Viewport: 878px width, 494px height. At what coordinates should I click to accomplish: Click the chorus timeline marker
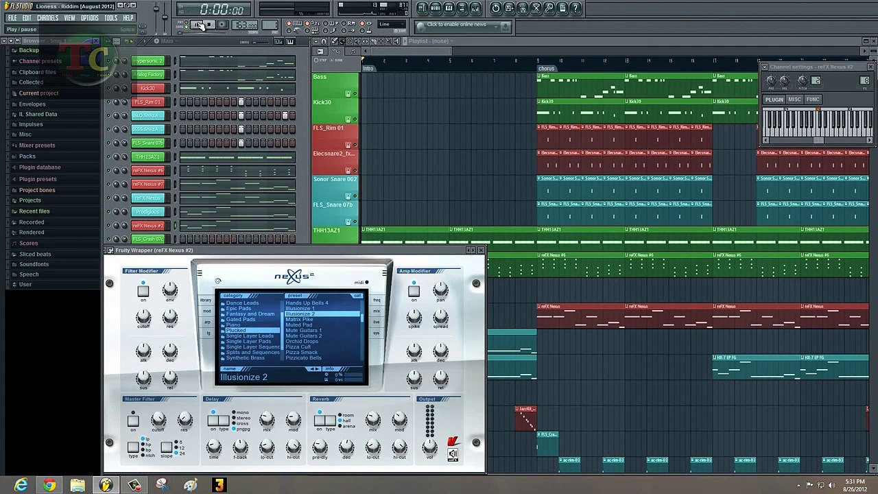coord(547,69)
